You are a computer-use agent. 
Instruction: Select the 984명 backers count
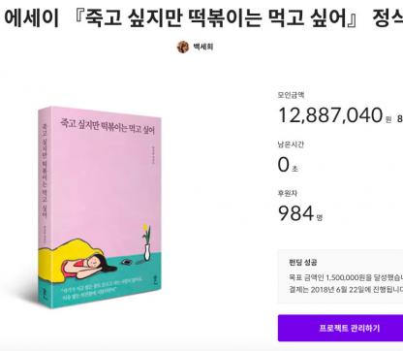(x=300, y=213)
